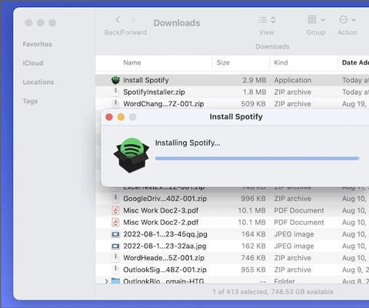Click Favorites section in sidebar
The width and height of the screenshot is (369, 308).
[x=38, y=44]
